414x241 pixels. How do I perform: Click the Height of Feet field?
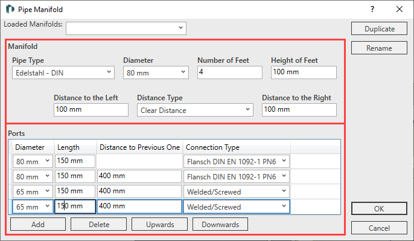(x=304, y=72)
